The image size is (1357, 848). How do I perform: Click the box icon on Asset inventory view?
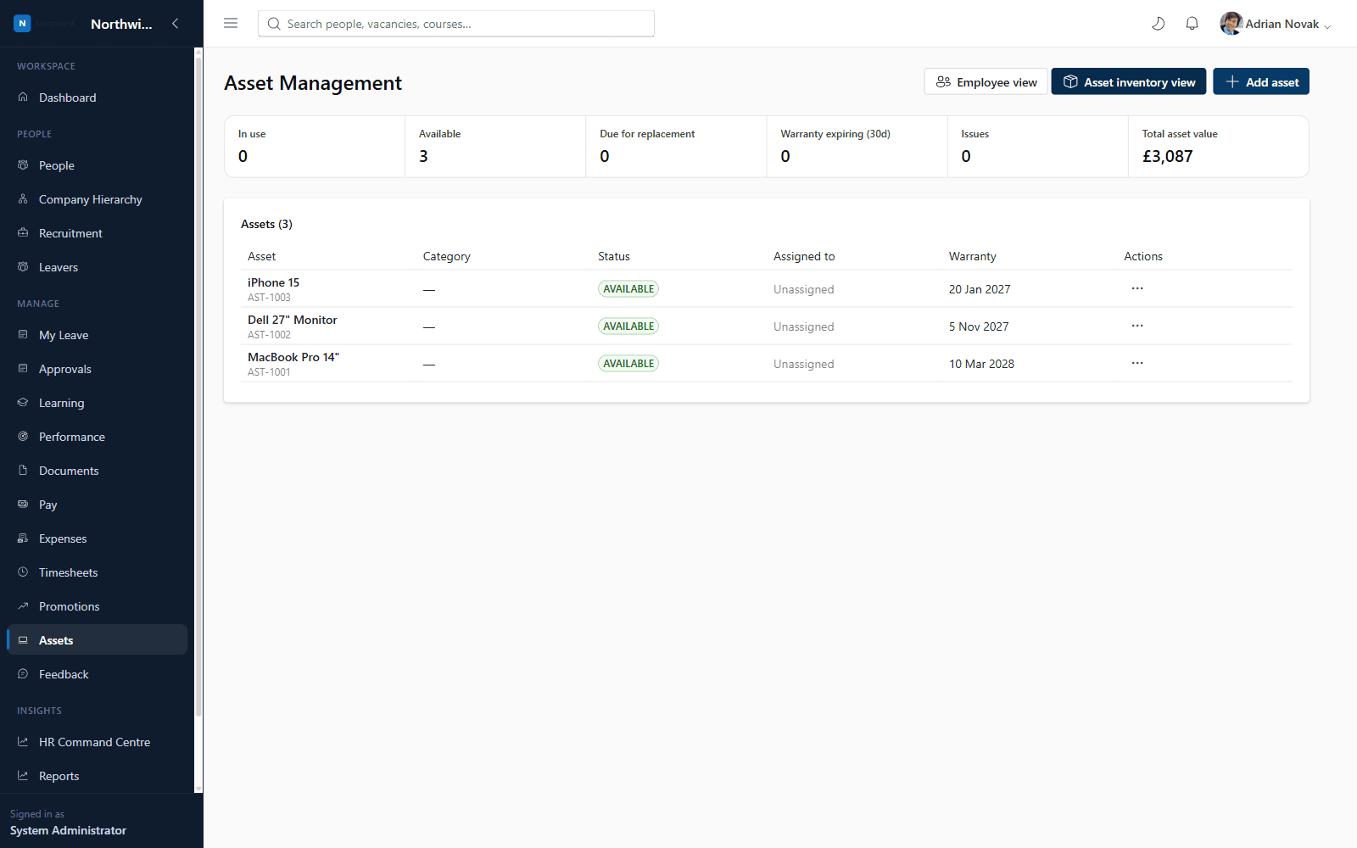point(1070,81)
